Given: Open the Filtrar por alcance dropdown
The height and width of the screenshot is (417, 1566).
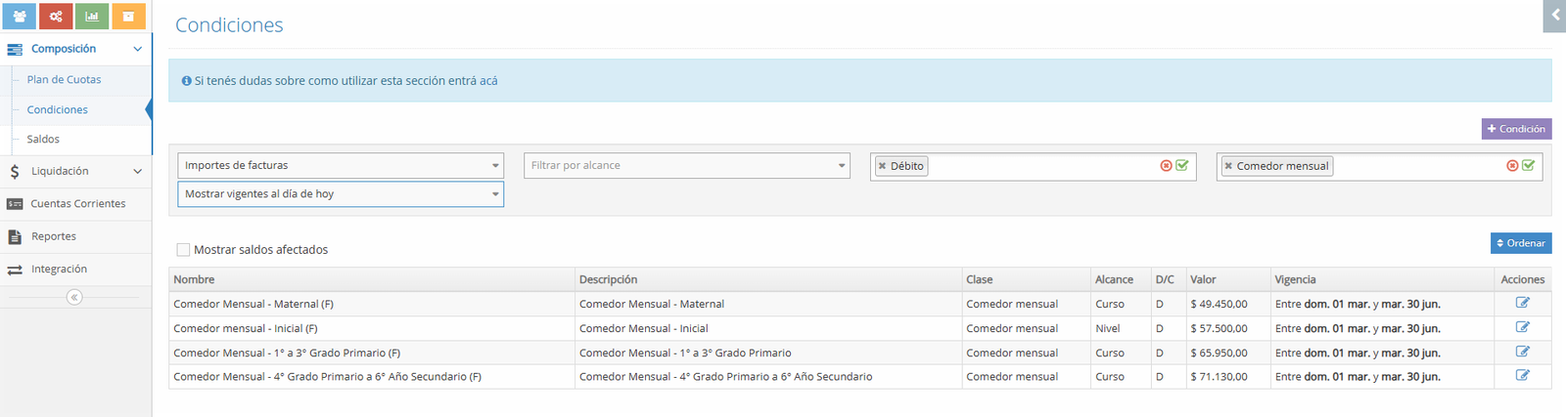Looking at the screenshot, I should click(686, 166).
